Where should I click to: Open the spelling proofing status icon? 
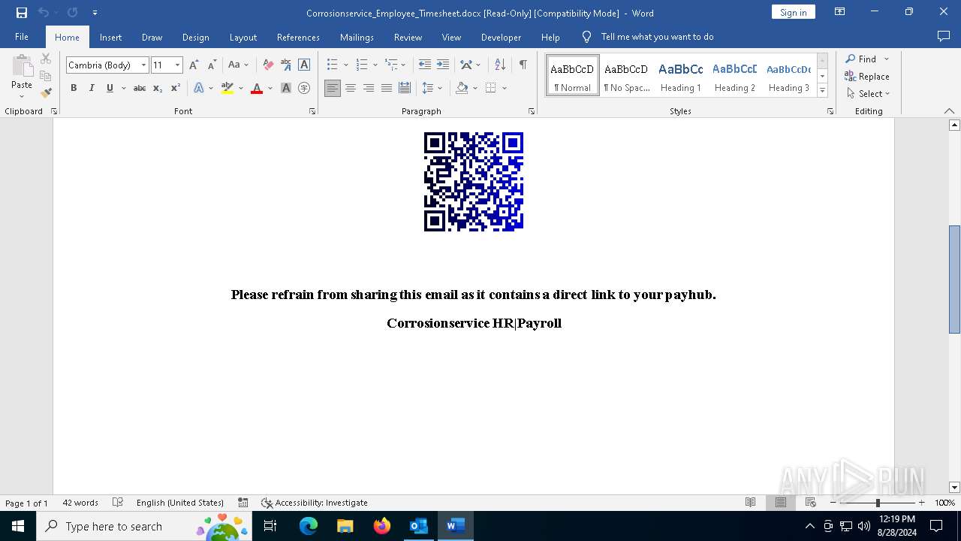click(x=118, y=503)
